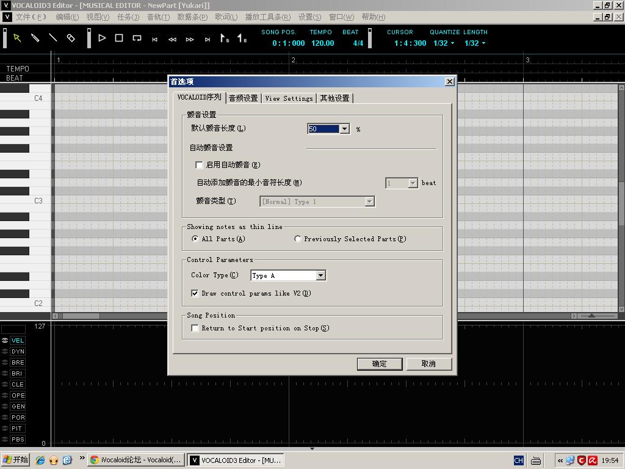
Task: Jump to song start with rewind-to-start icon
Action: click(154, 39)
